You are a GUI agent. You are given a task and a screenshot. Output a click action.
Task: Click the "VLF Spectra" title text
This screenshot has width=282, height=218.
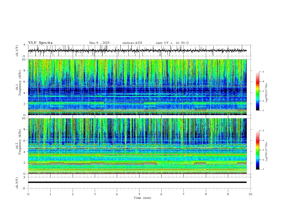40,43
